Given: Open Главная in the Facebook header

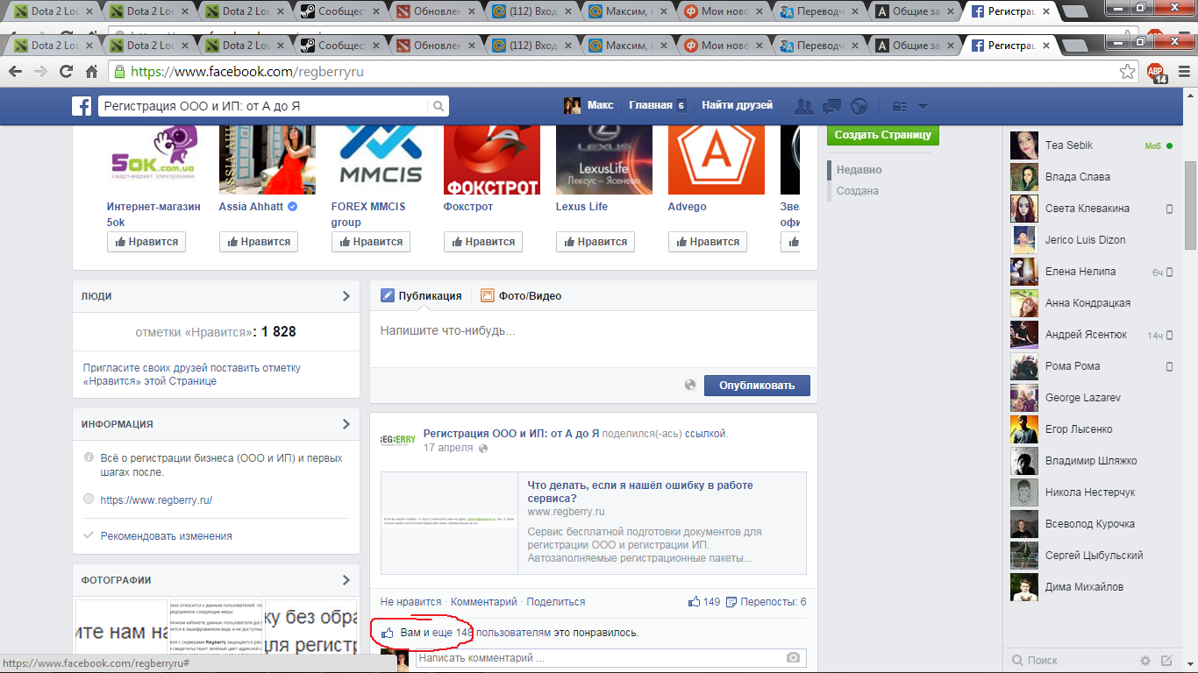Looking at the screenshot, I should [x=650, y=105].
